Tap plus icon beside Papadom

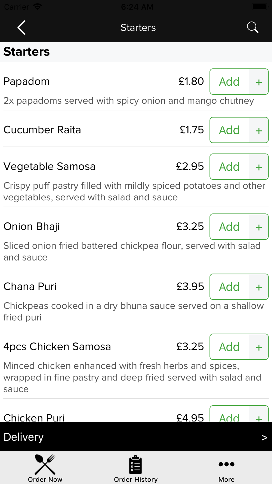(259, 82)
